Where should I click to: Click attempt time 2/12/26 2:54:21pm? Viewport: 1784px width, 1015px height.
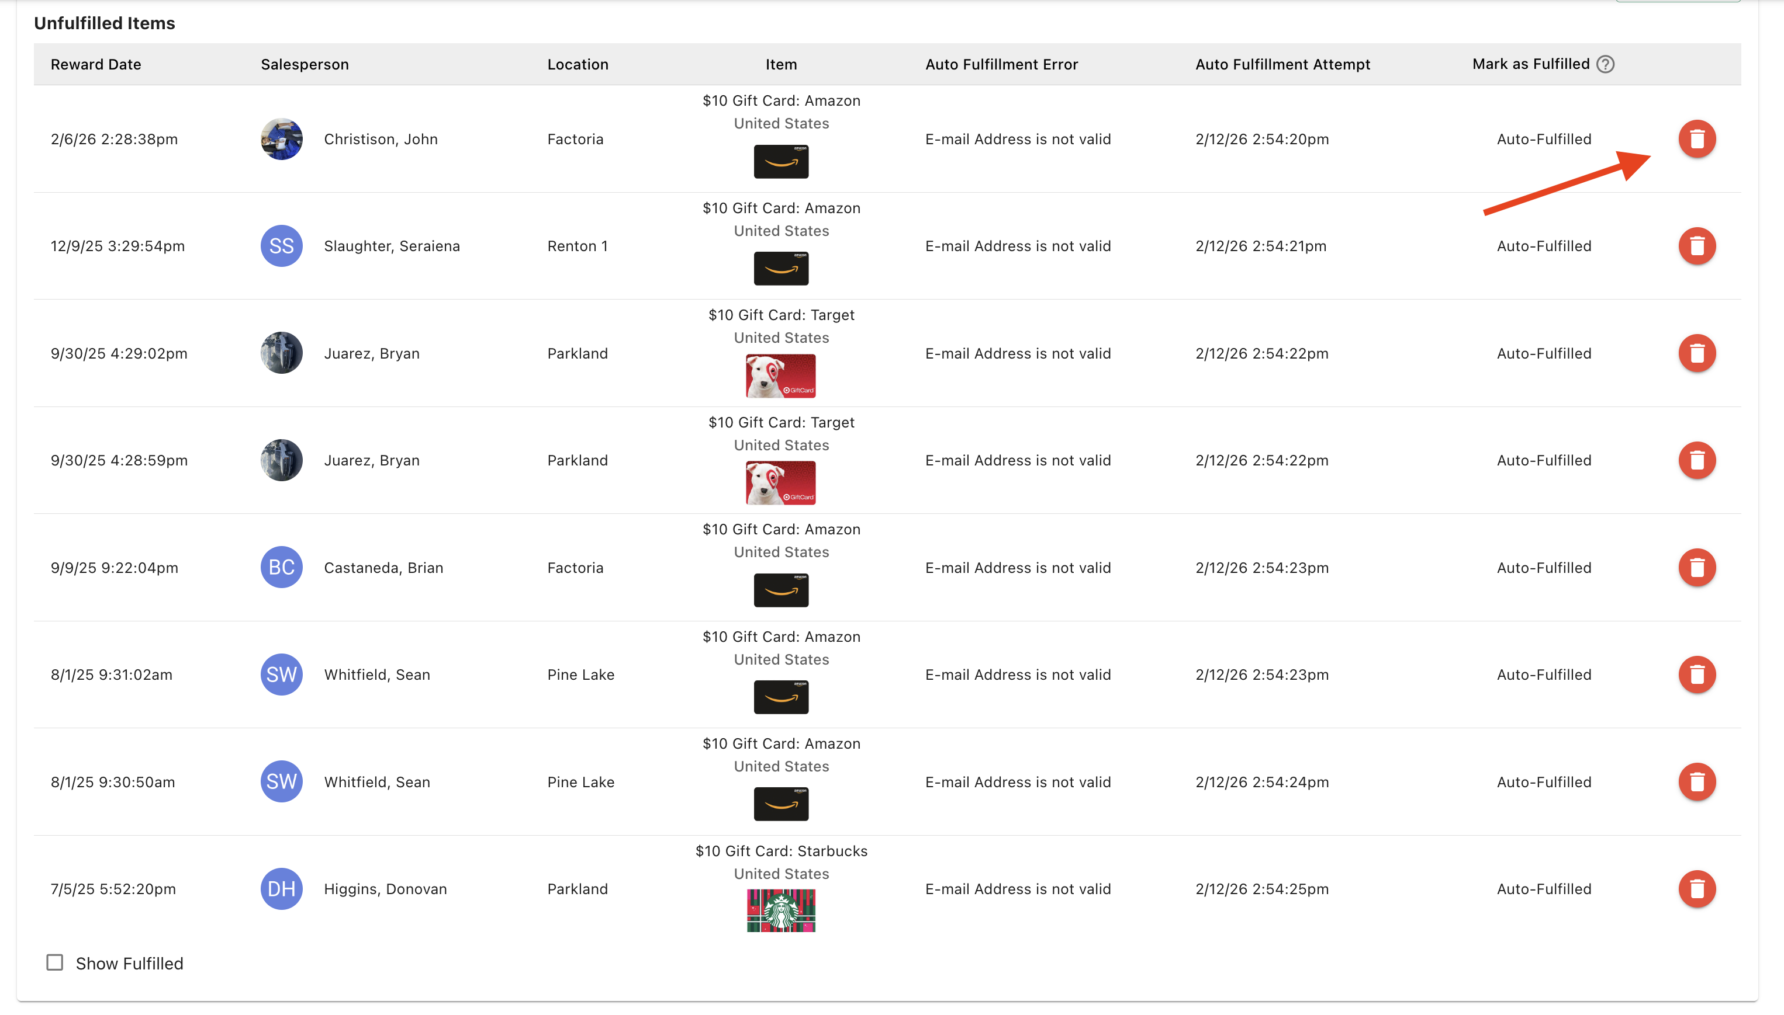click(x=1260, y=246)
